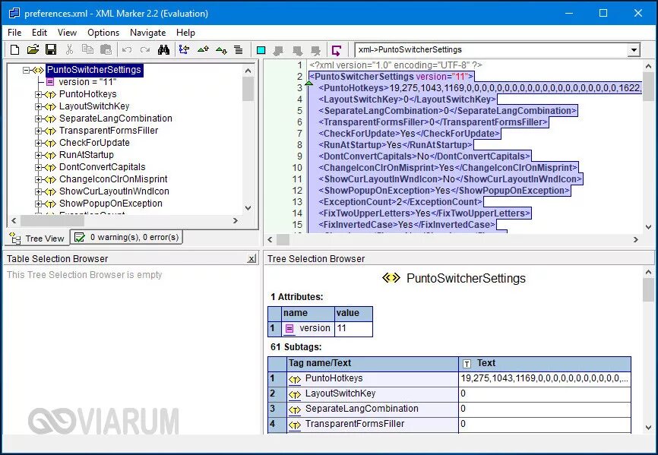Click the down arrow of the source editor scrollbar
The image size is (658, 455).
648,227
